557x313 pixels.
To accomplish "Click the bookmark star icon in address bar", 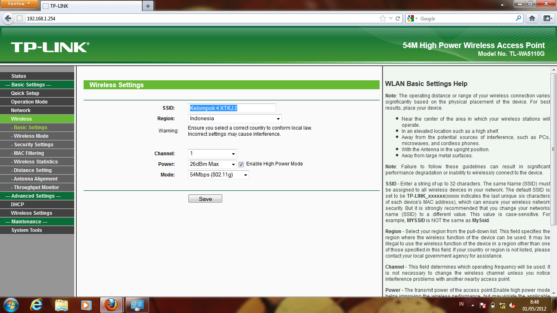I will point(382,18).
